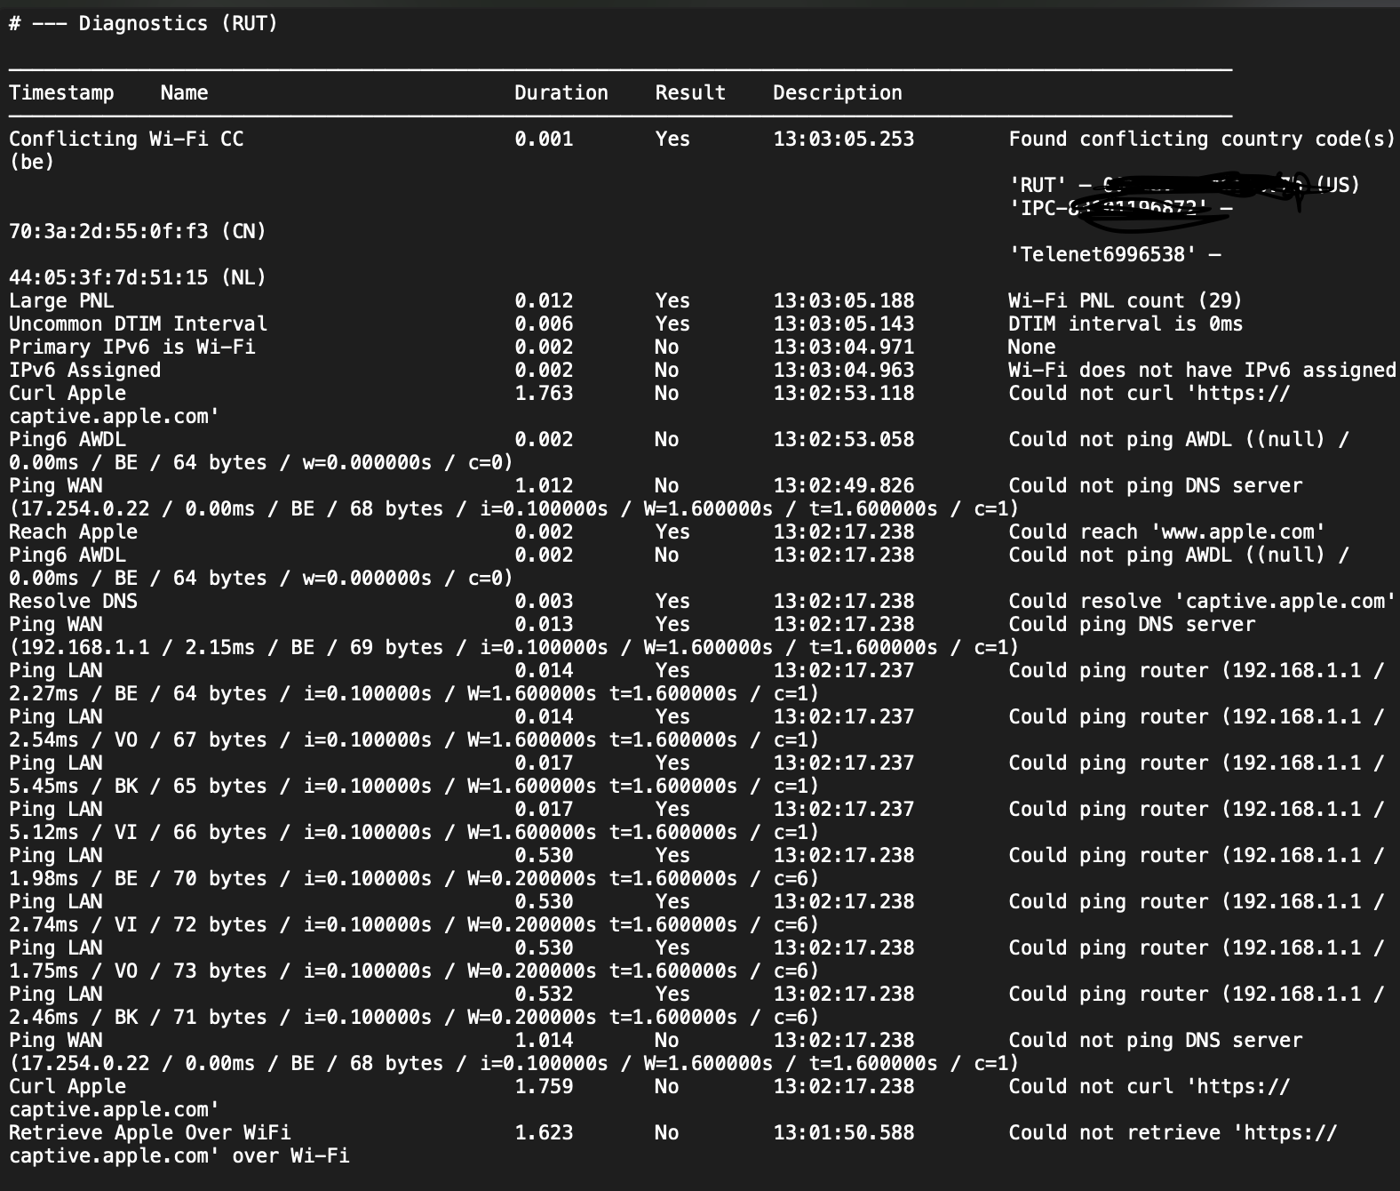Click 'Ping WAN' row with duration 1.012

click(55, 485)
